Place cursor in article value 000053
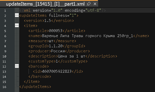The height and width of the screenshot is (92, 155). tap(55, 31)
